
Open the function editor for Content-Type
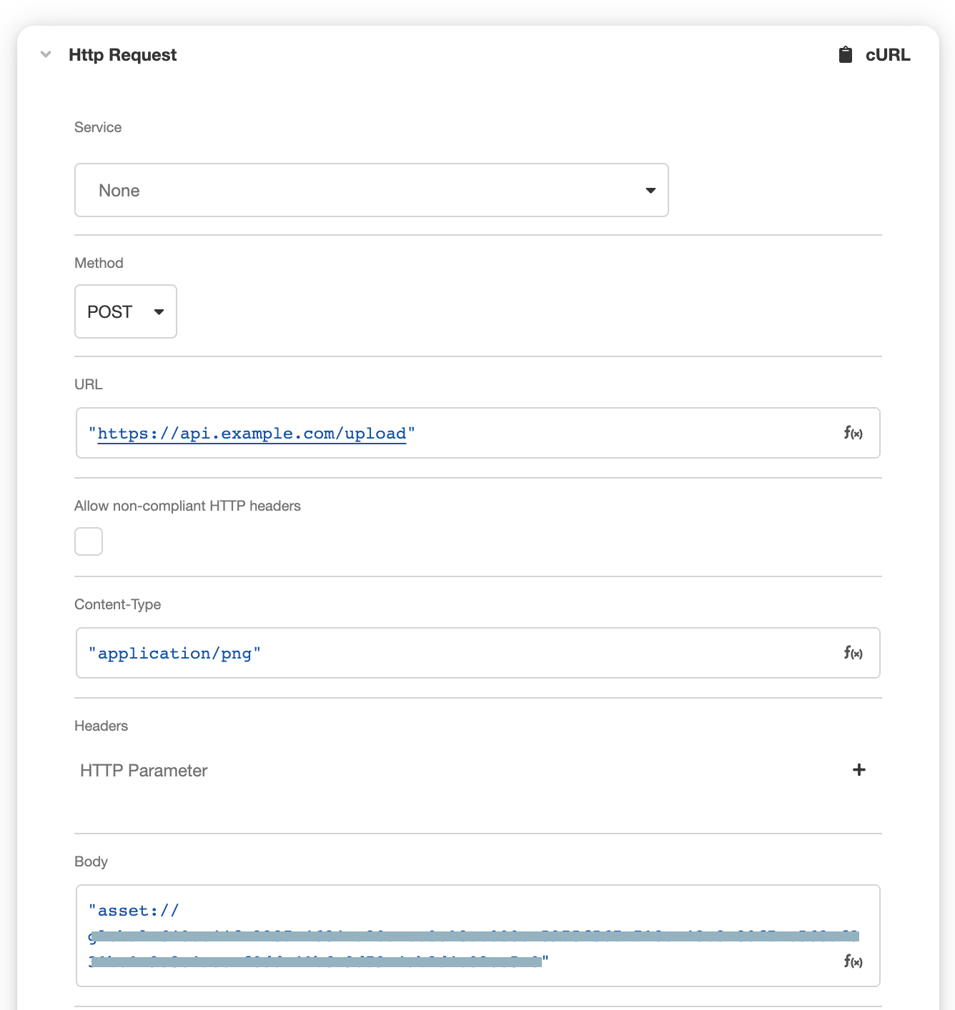pyautogui.click(x=853, y=653)
